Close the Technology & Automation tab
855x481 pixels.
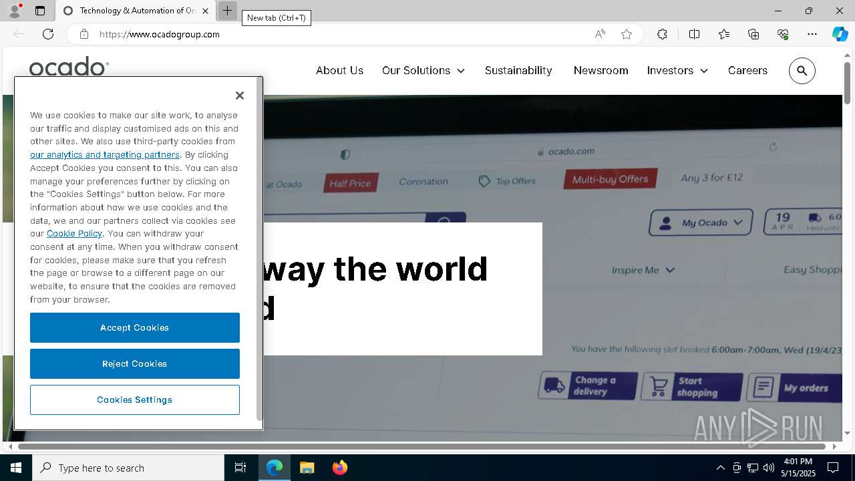click(x=205, y=11)
